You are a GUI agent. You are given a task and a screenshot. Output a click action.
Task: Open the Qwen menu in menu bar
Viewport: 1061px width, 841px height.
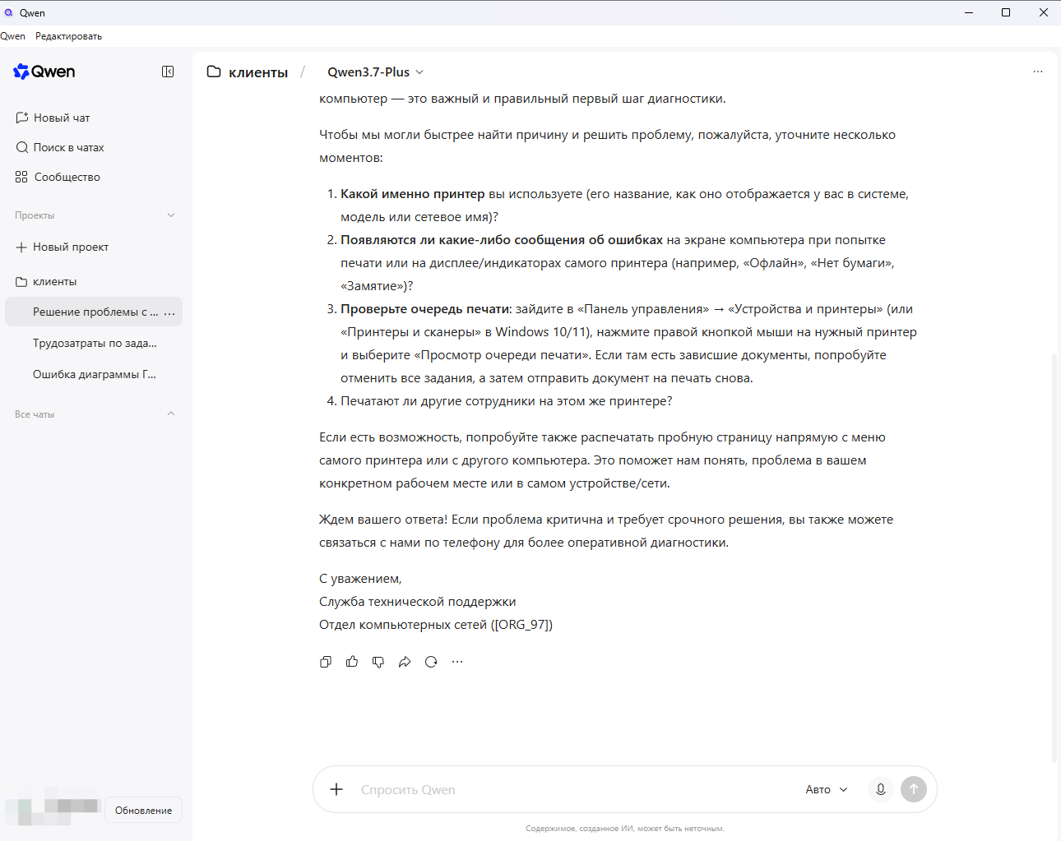(12, 36)
